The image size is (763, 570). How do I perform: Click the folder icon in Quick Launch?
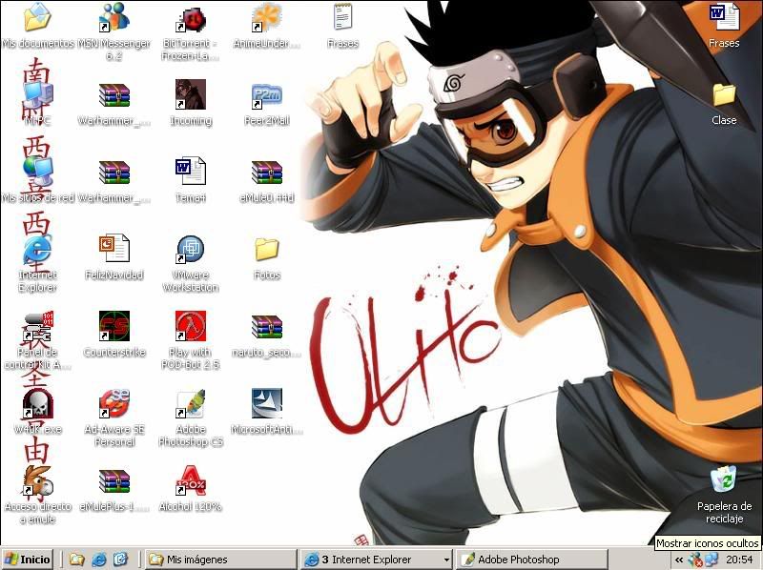(x=77, y=560)
